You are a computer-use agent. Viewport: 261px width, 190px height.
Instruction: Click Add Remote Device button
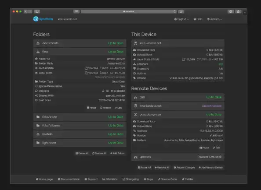pyautogui.click(x=210, y=168)
